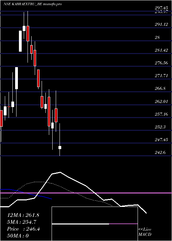Click the 281.42 price level label
Image resolution: width=172 pixels, height=241 pixels.
tap(161, 50)
